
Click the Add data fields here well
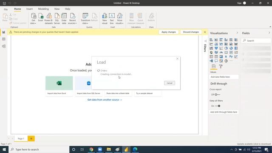224,77
